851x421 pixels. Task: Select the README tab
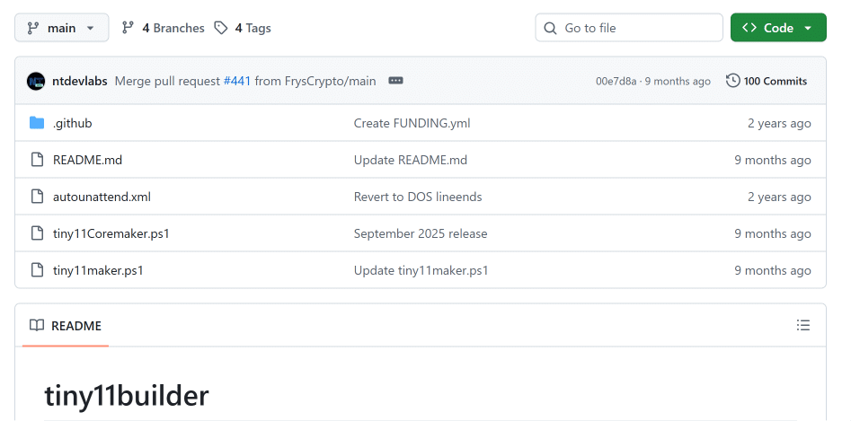66,326
